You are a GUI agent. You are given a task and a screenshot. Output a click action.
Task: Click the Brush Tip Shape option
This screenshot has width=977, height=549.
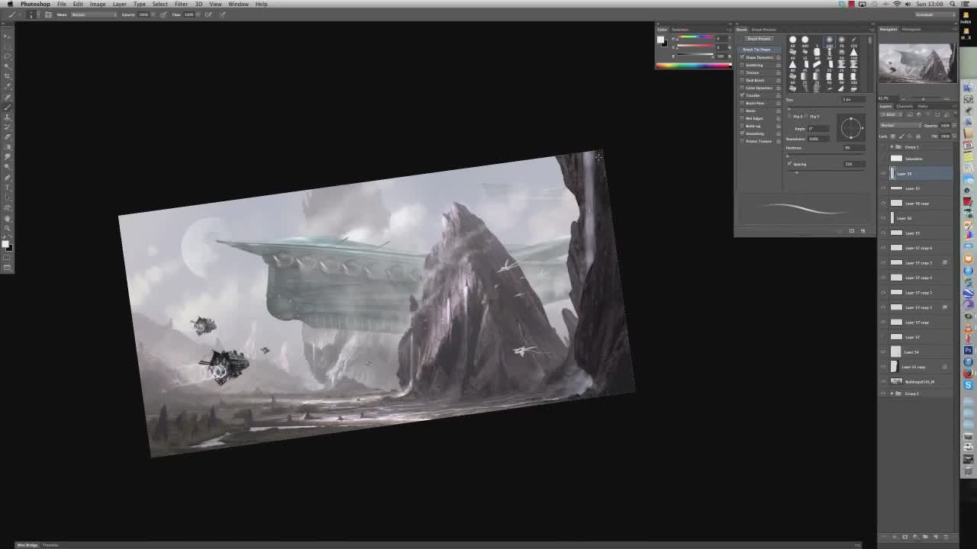pos(757,50)
